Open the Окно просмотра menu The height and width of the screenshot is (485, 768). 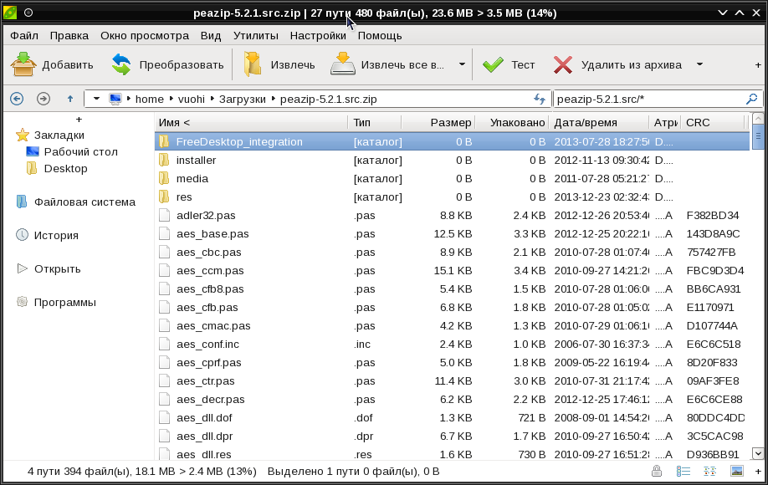pos(145,36)
